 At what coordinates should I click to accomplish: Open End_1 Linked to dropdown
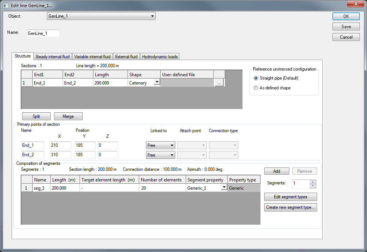[160, 145]
